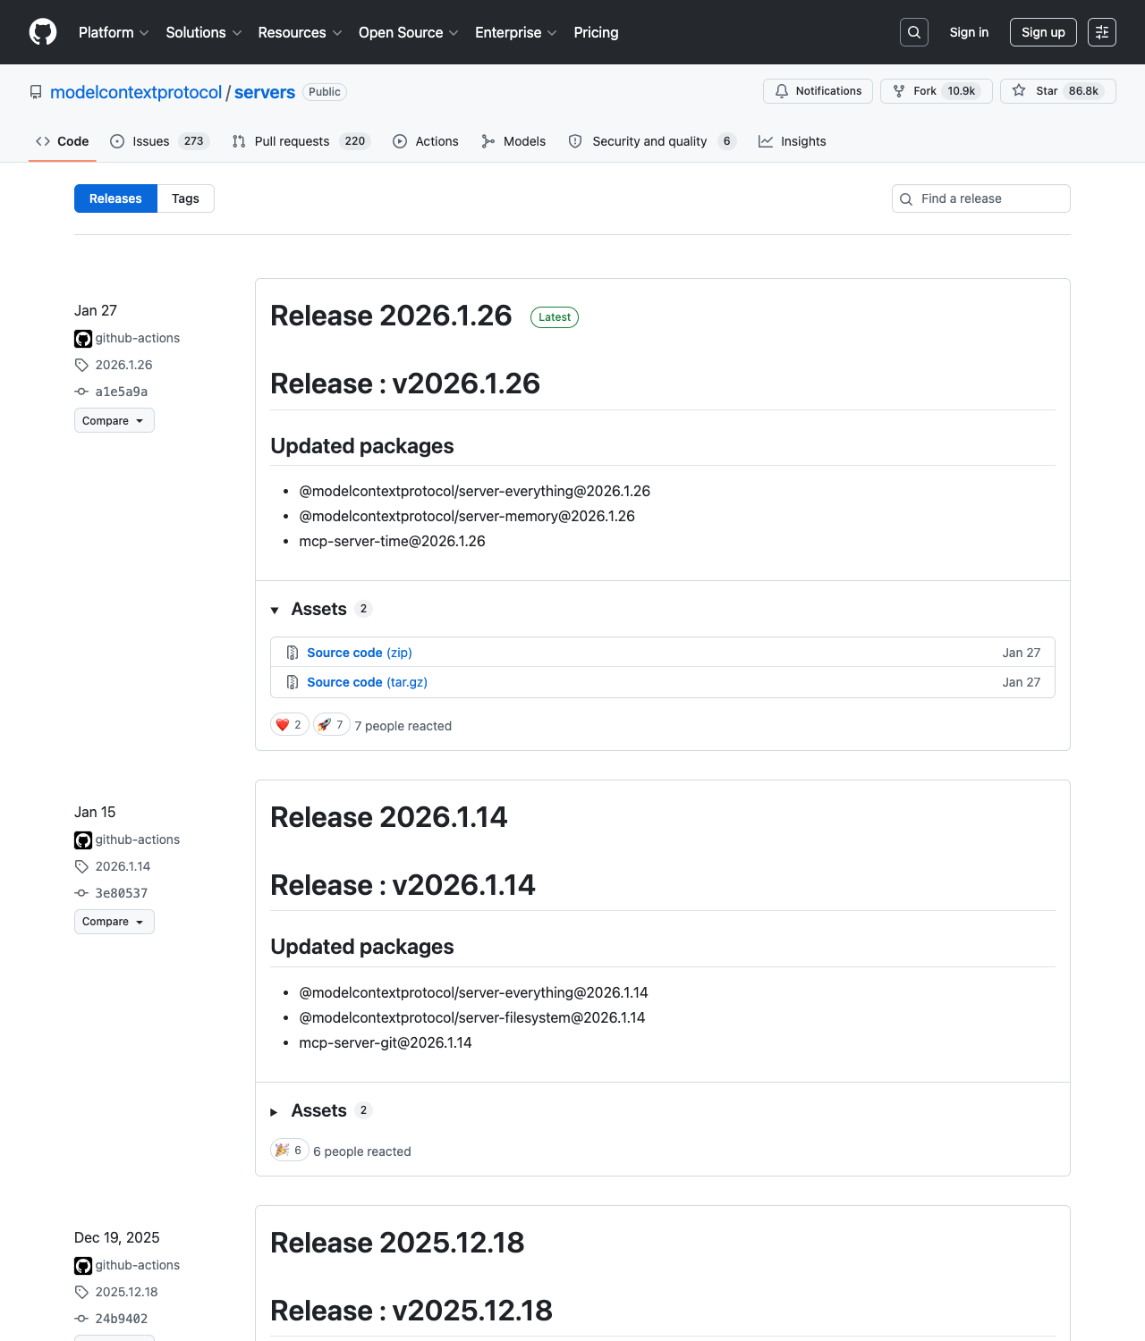Click the github-actions avatar for the Jan 27 release
Screen dimensions: 1145x1341
[x=83, y=339]
